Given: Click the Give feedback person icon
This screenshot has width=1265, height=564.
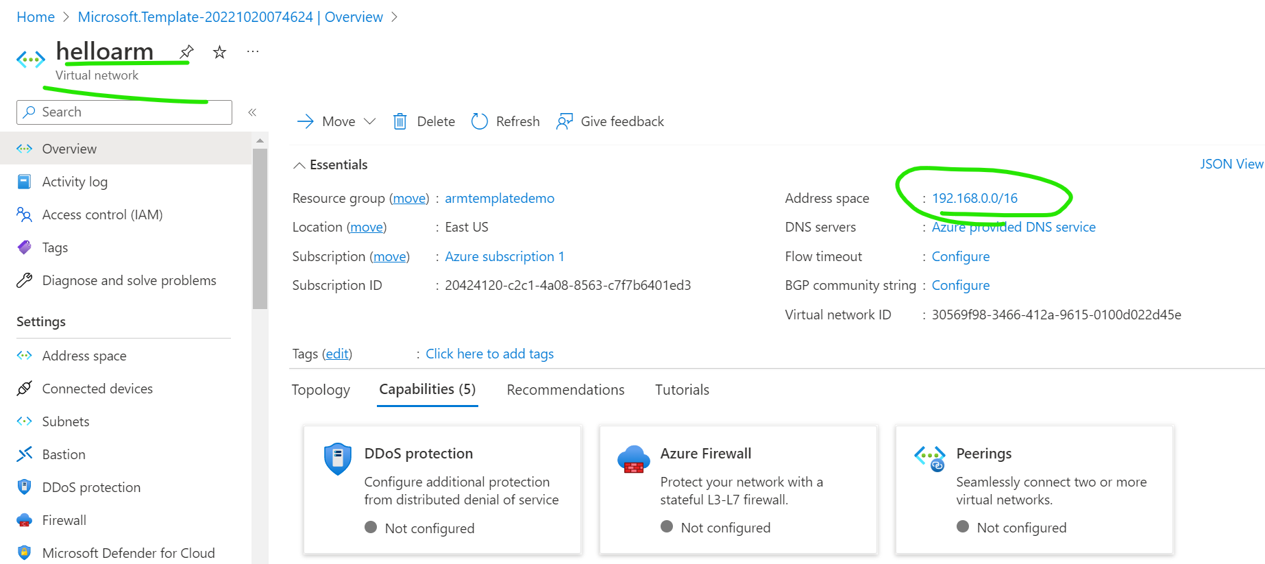Looking at the screenshot, I should (565, 121).
